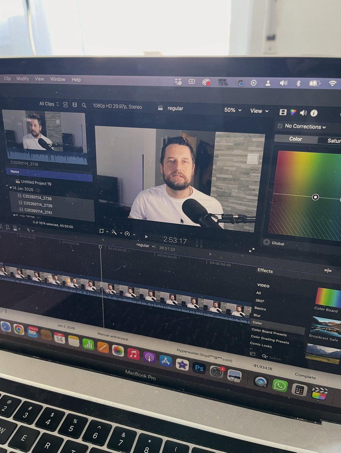Open the volume menu bar icon
Viewport: 341px width, 453px height.
283,83
